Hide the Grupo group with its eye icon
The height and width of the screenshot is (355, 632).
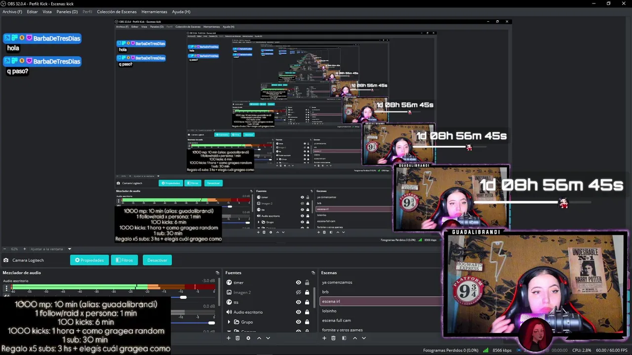[x=298, y=322]
